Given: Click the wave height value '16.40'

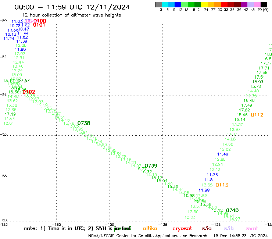Looking at the screenshot, I should (249, 100).
